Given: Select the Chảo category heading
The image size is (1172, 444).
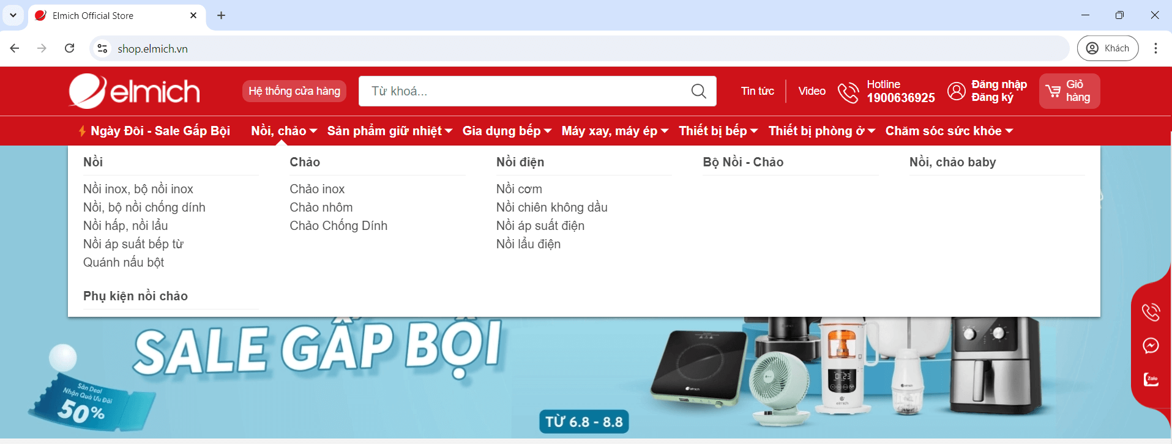Looking at the screenshot, I should pyautogui.click(x=305, y=162).
